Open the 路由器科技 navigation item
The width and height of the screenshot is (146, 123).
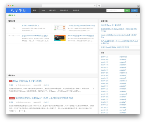click(64, 10)
